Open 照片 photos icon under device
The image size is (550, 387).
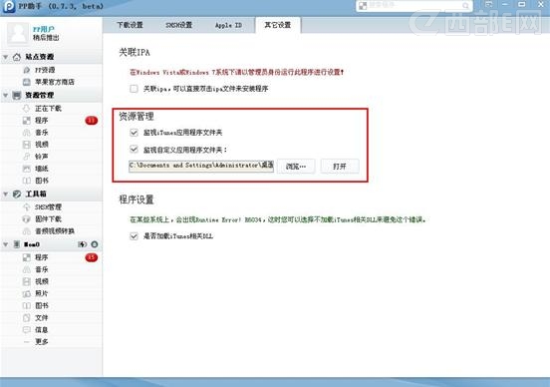pyautogui.click(x=27, y=293)
